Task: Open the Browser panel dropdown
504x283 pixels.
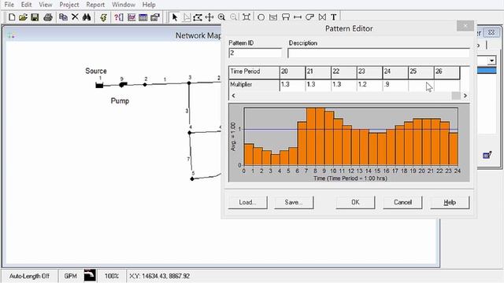Action: coord(491,61)
